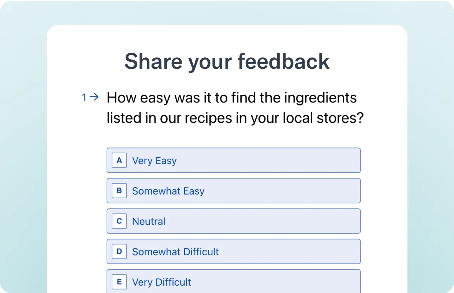Click the 'B' key shortcut badge

point(119,191)
